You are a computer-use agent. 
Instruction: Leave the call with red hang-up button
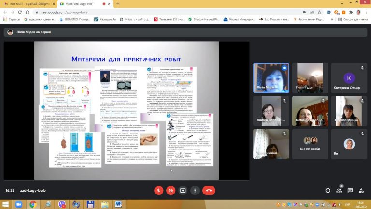coord(209,190)
